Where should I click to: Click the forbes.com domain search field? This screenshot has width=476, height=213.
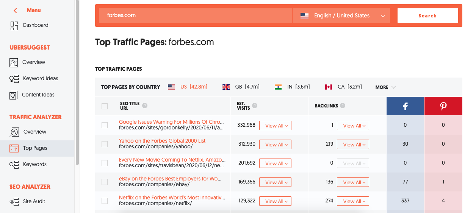196,16
